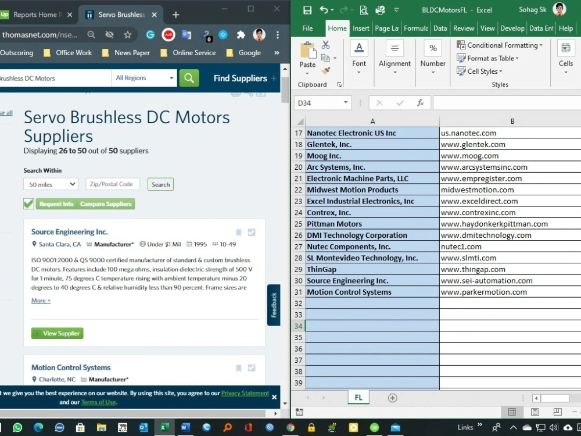Image resolution: width=581 pixels, height=436 pixels.
Task: Click the More + link
Action: [41, 301]
